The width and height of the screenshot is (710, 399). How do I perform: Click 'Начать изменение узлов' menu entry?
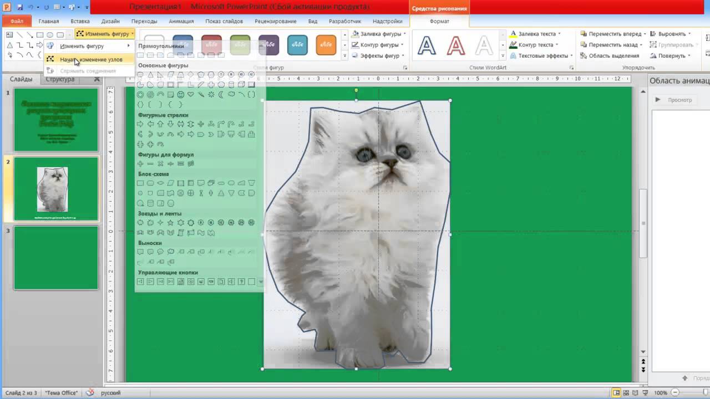click(x=90, y=59)
